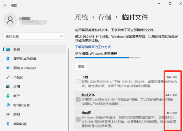The width and height of the screenshot is (183, 131).
Task: Click the 下载 item title
Action: (x=85, y=77)
